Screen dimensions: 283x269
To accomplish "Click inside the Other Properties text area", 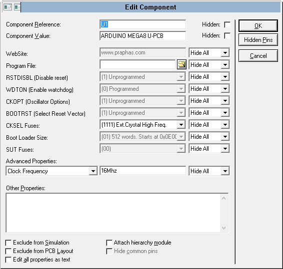I will pos(113,213).
